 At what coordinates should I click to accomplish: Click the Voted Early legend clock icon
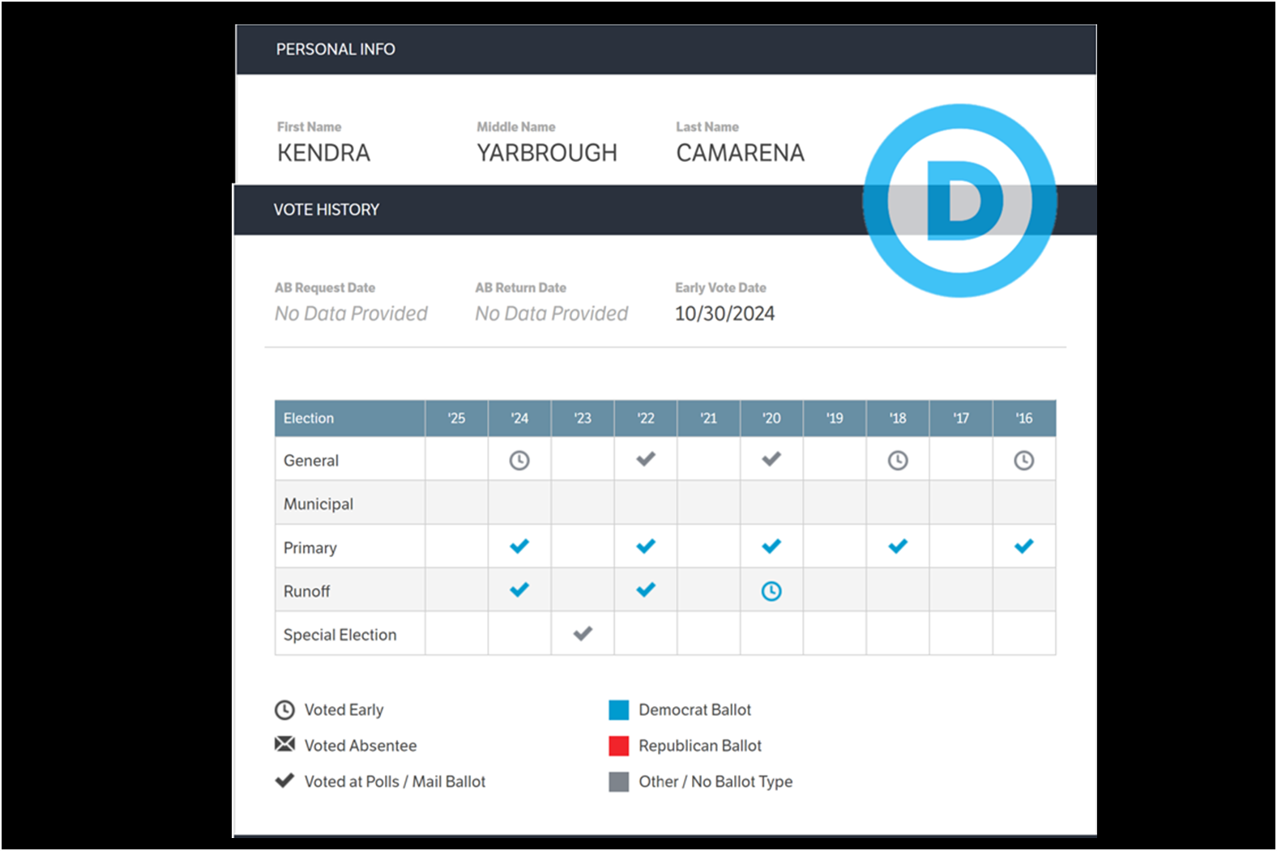click(284, 710)
